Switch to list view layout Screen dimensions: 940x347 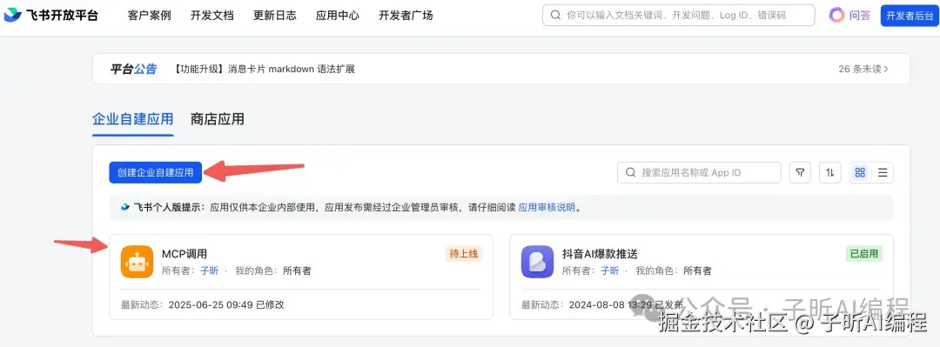tap(883, 172)
